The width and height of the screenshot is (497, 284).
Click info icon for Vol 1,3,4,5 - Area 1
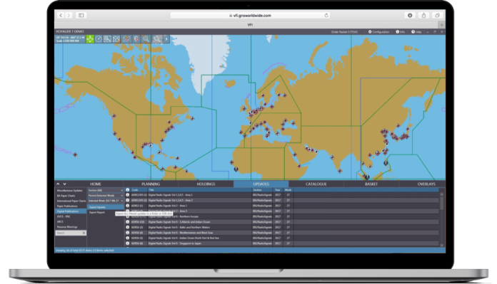(x=127, y=195)
